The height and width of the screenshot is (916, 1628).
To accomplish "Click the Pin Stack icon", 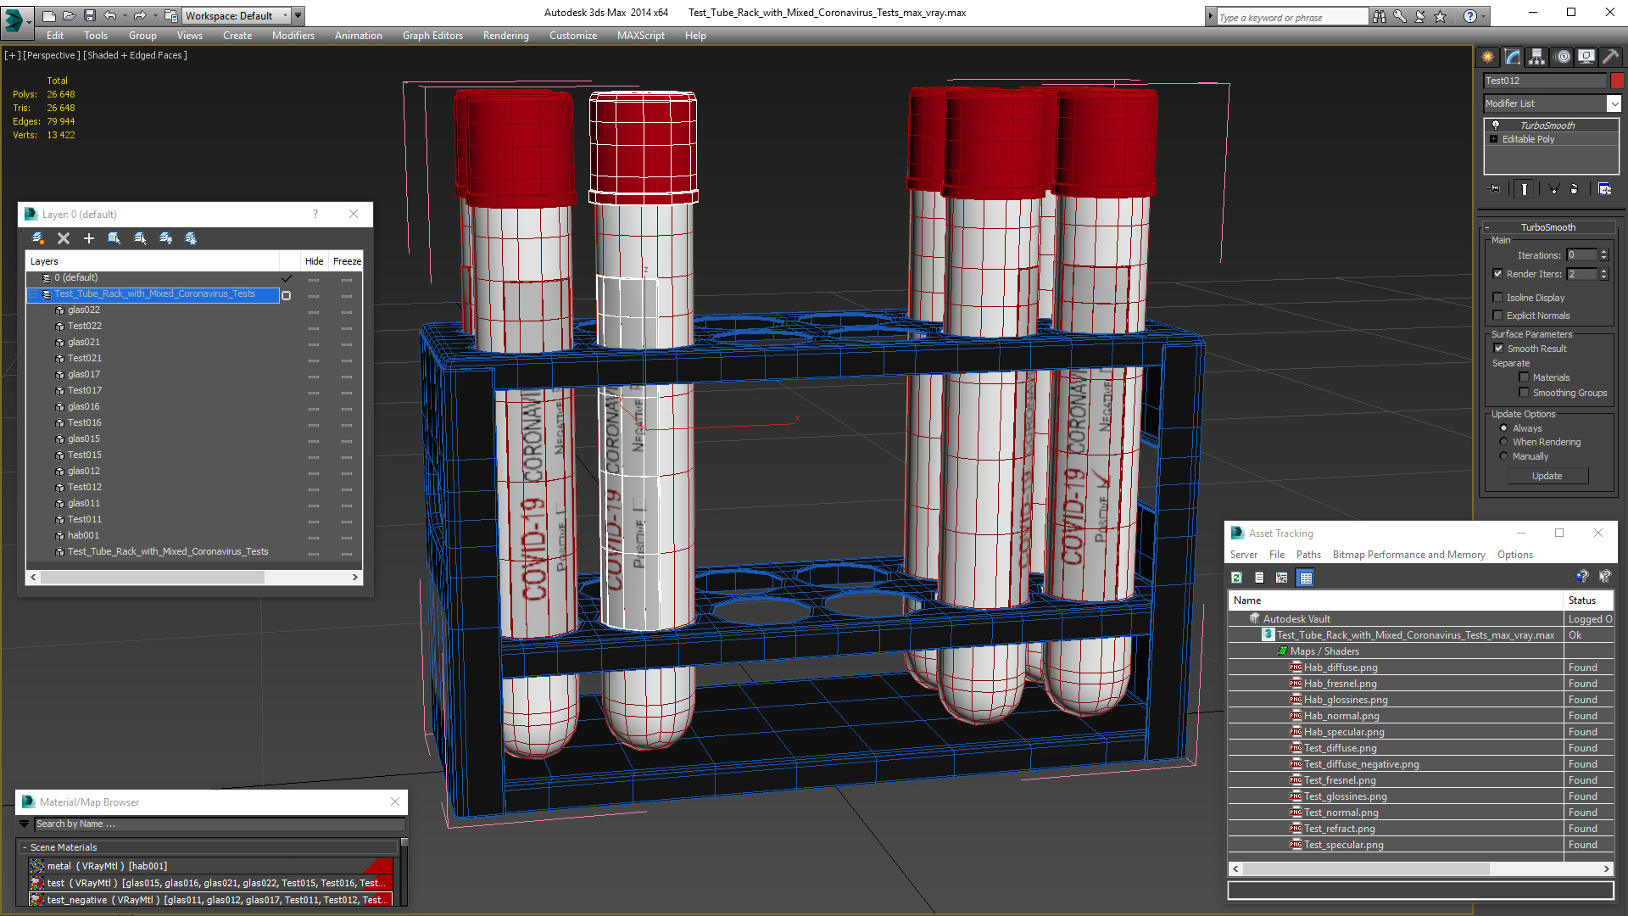I will tap(1495, 189).
